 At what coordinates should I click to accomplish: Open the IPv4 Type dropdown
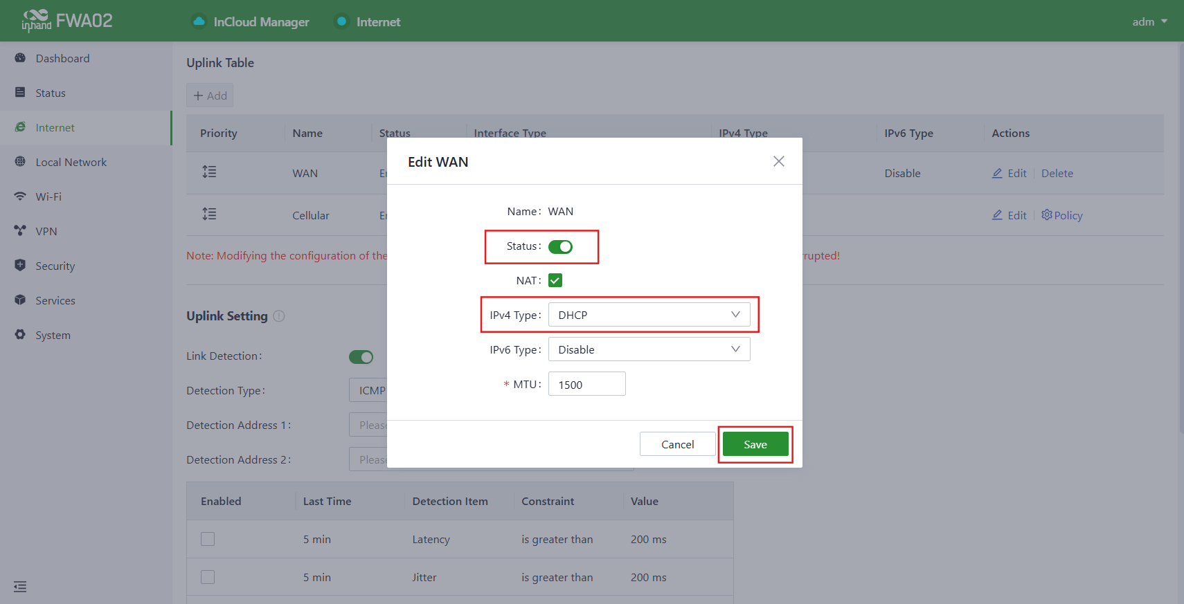coord(649,315)
